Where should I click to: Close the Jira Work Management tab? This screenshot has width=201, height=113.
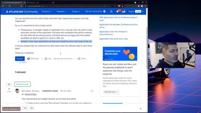(x=25, y=3)
